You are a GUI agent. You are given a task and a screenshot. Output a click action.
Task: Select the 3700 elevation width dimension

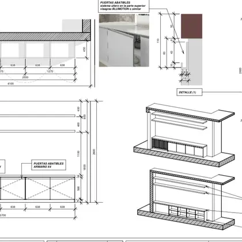[3, 215]
